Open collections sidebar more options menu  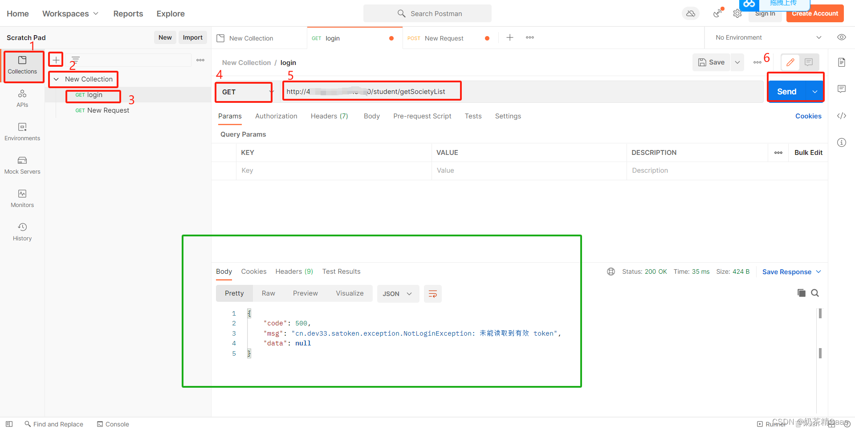pos(200,60)
